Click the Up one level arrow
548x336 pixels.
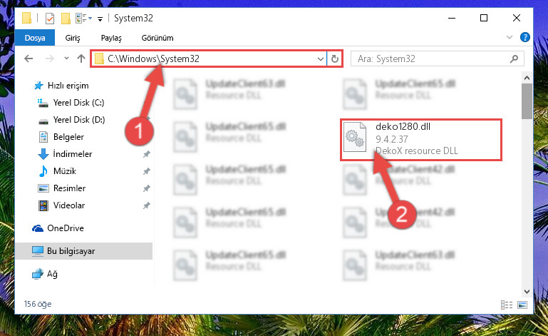pyautogui.click(x=81, y=58)
